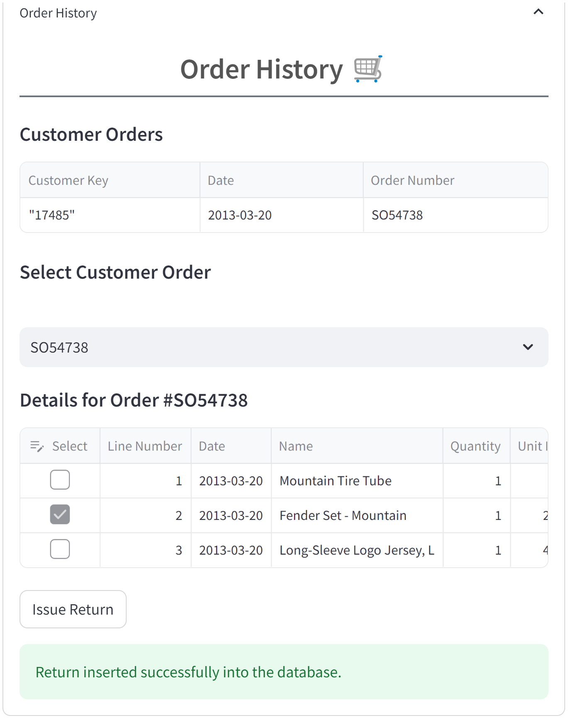Click the Order Number column header

pos(412,181)
